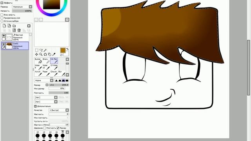Click the tool tray top scroll button
The width and height of the screenshot is (251, 141).
[x=67, y=59]
